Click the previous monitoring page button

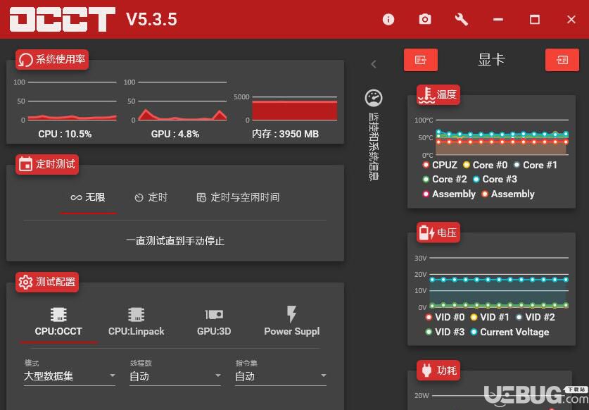[421, 60]
